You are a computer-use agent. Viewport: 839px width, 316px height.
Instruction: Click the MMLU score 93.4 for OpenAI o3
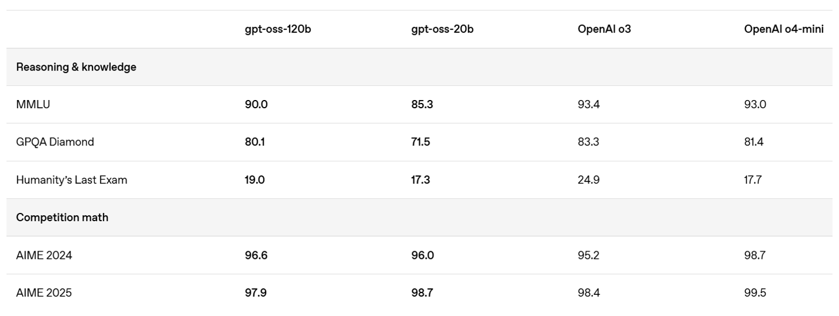click(589, 104)
